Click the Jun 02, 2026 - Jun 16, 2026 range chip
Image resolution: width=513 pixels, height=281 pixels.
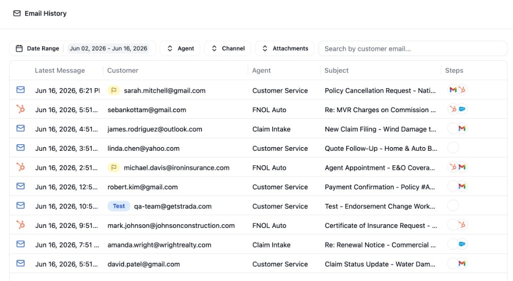pyautogui.click(x=109, y=49)
